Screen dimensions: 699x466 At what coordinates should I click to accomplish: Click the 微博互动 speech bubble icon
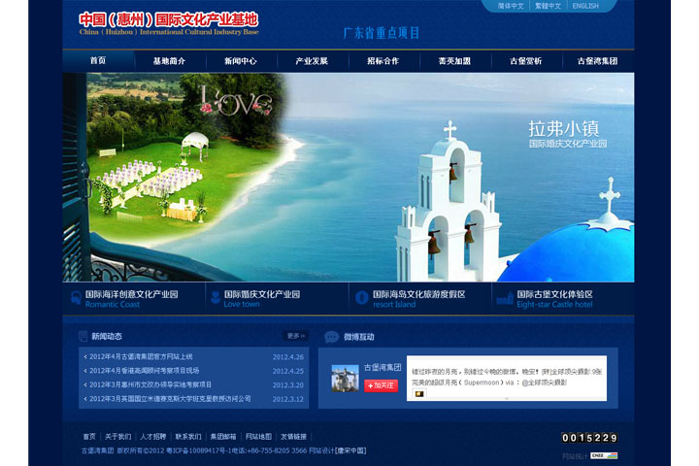[332, 337]
